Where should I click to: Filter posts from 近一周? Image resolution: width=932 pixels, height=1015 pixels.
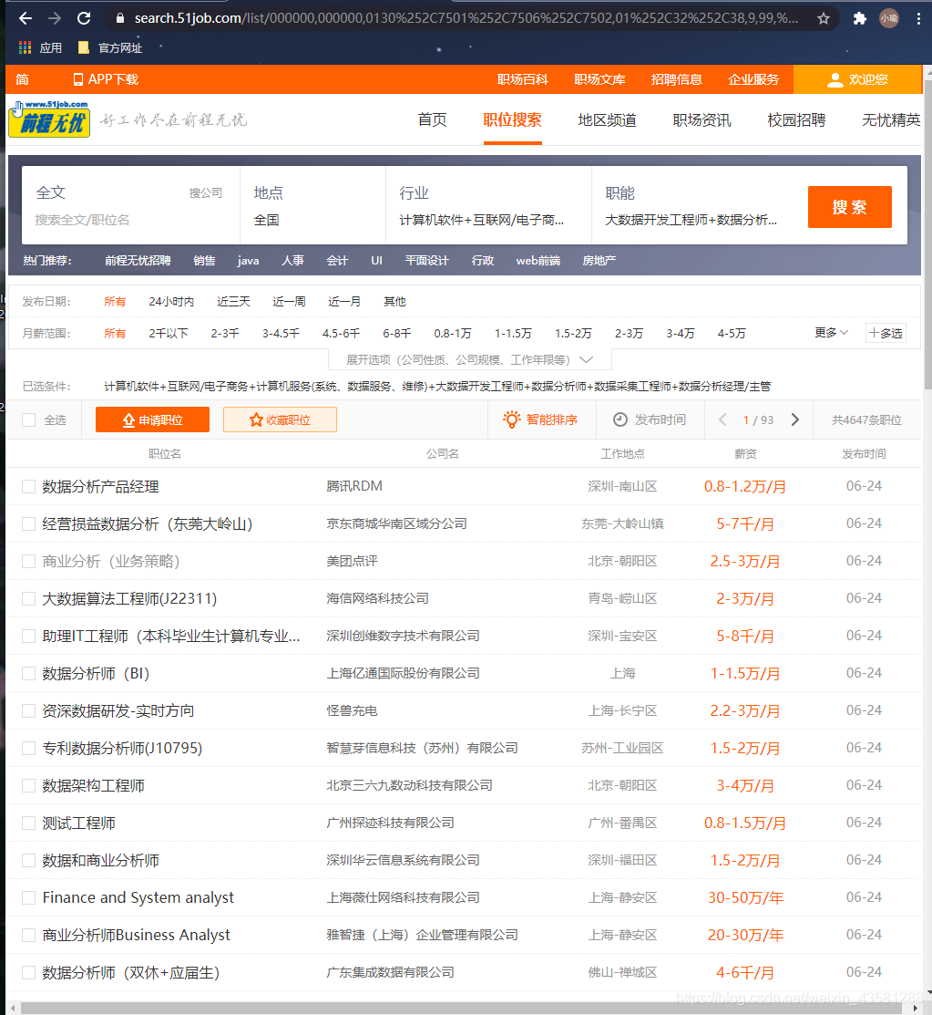click(x=289, y=302)
